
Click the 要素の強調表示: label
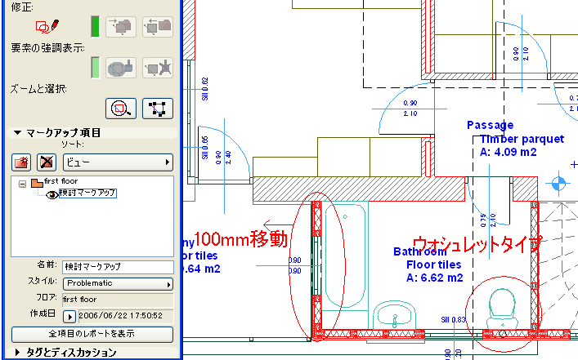pyautogui.click(x=48, y=48)
